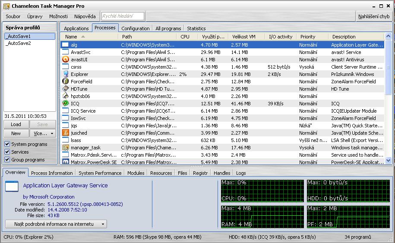The image size is (395, 243).
Task: Sort by the Name column header
Action: pos(71,37)
